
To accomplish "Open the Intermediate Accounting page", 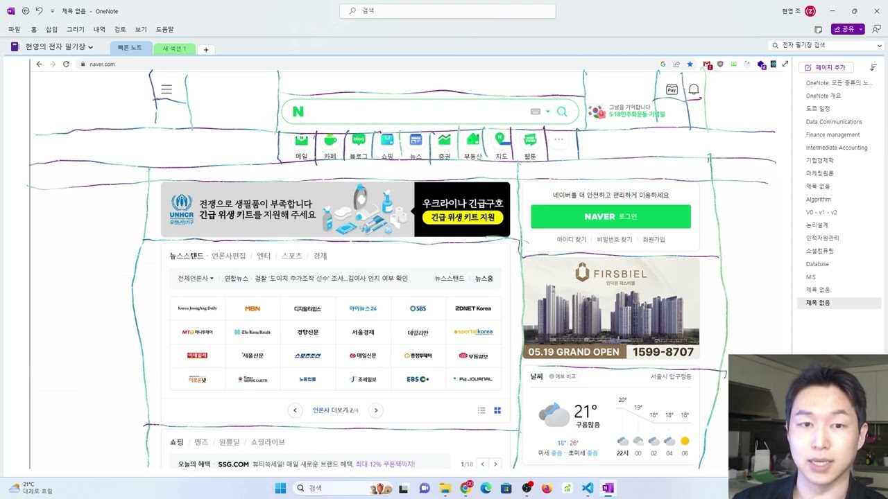I will click(837, 148).
